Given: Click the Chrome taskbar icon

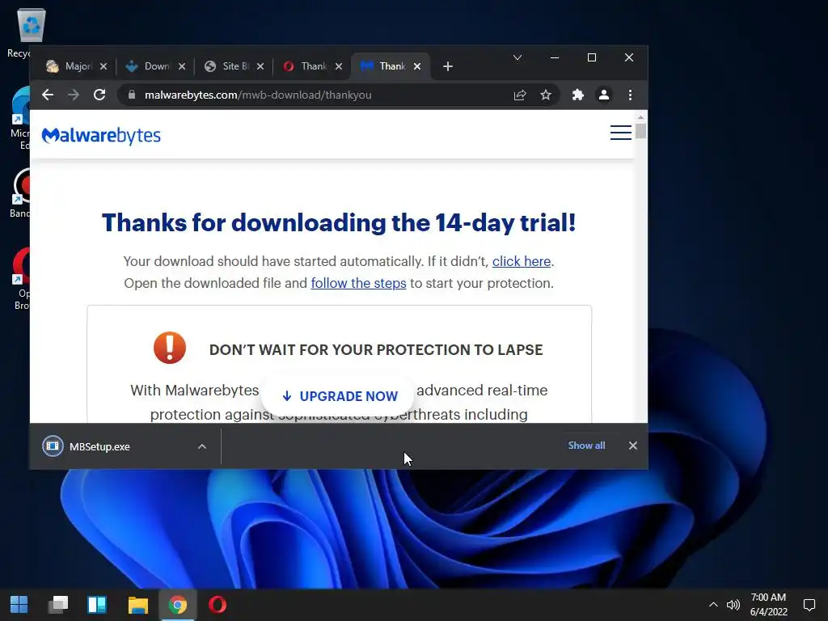Looking at the screenshot, I should coord(178,605).
